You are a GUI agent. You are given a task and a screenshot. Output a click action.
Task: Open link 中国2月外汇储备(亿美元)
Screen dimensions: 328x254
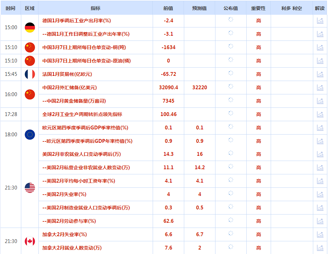coord(70,88)
